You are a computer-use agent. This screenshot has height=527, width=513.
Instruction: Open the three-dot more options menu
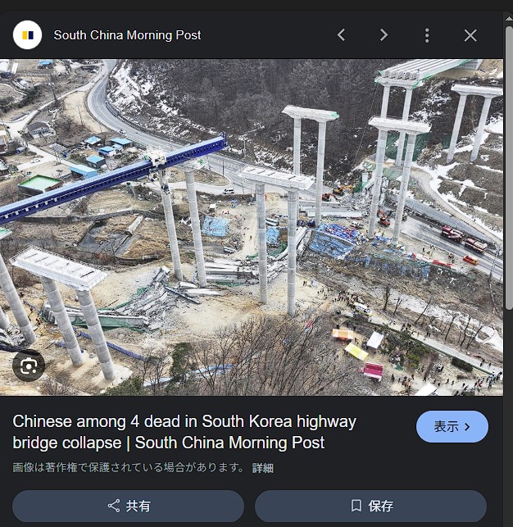pyautogui.click(x=427, y=35)
